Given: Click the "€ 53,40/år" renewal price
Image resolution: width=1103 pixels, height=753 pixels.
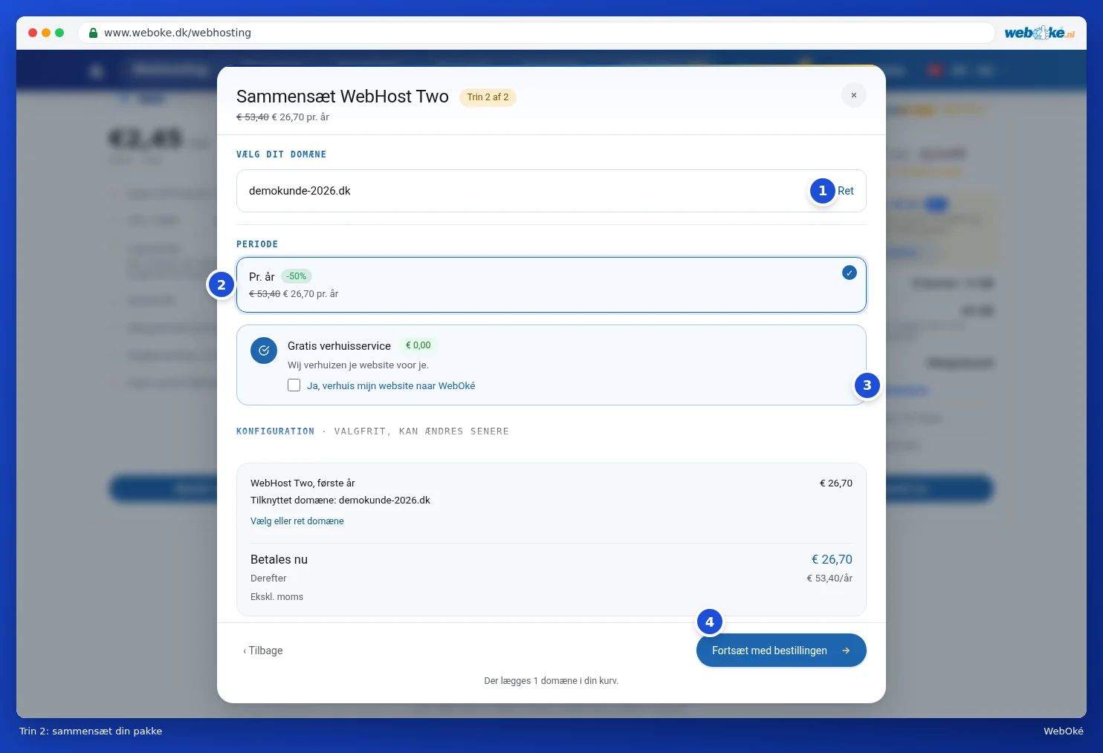Looking at the screenshot, I should coord(829,578).
